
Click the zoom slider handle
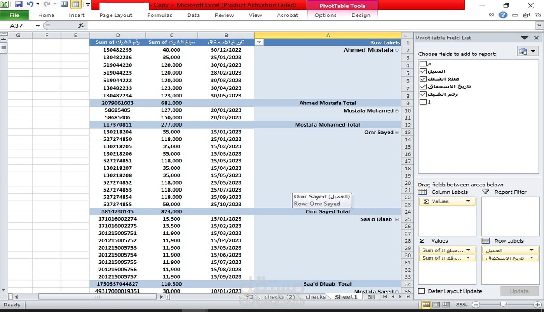[x=503, y=305]
